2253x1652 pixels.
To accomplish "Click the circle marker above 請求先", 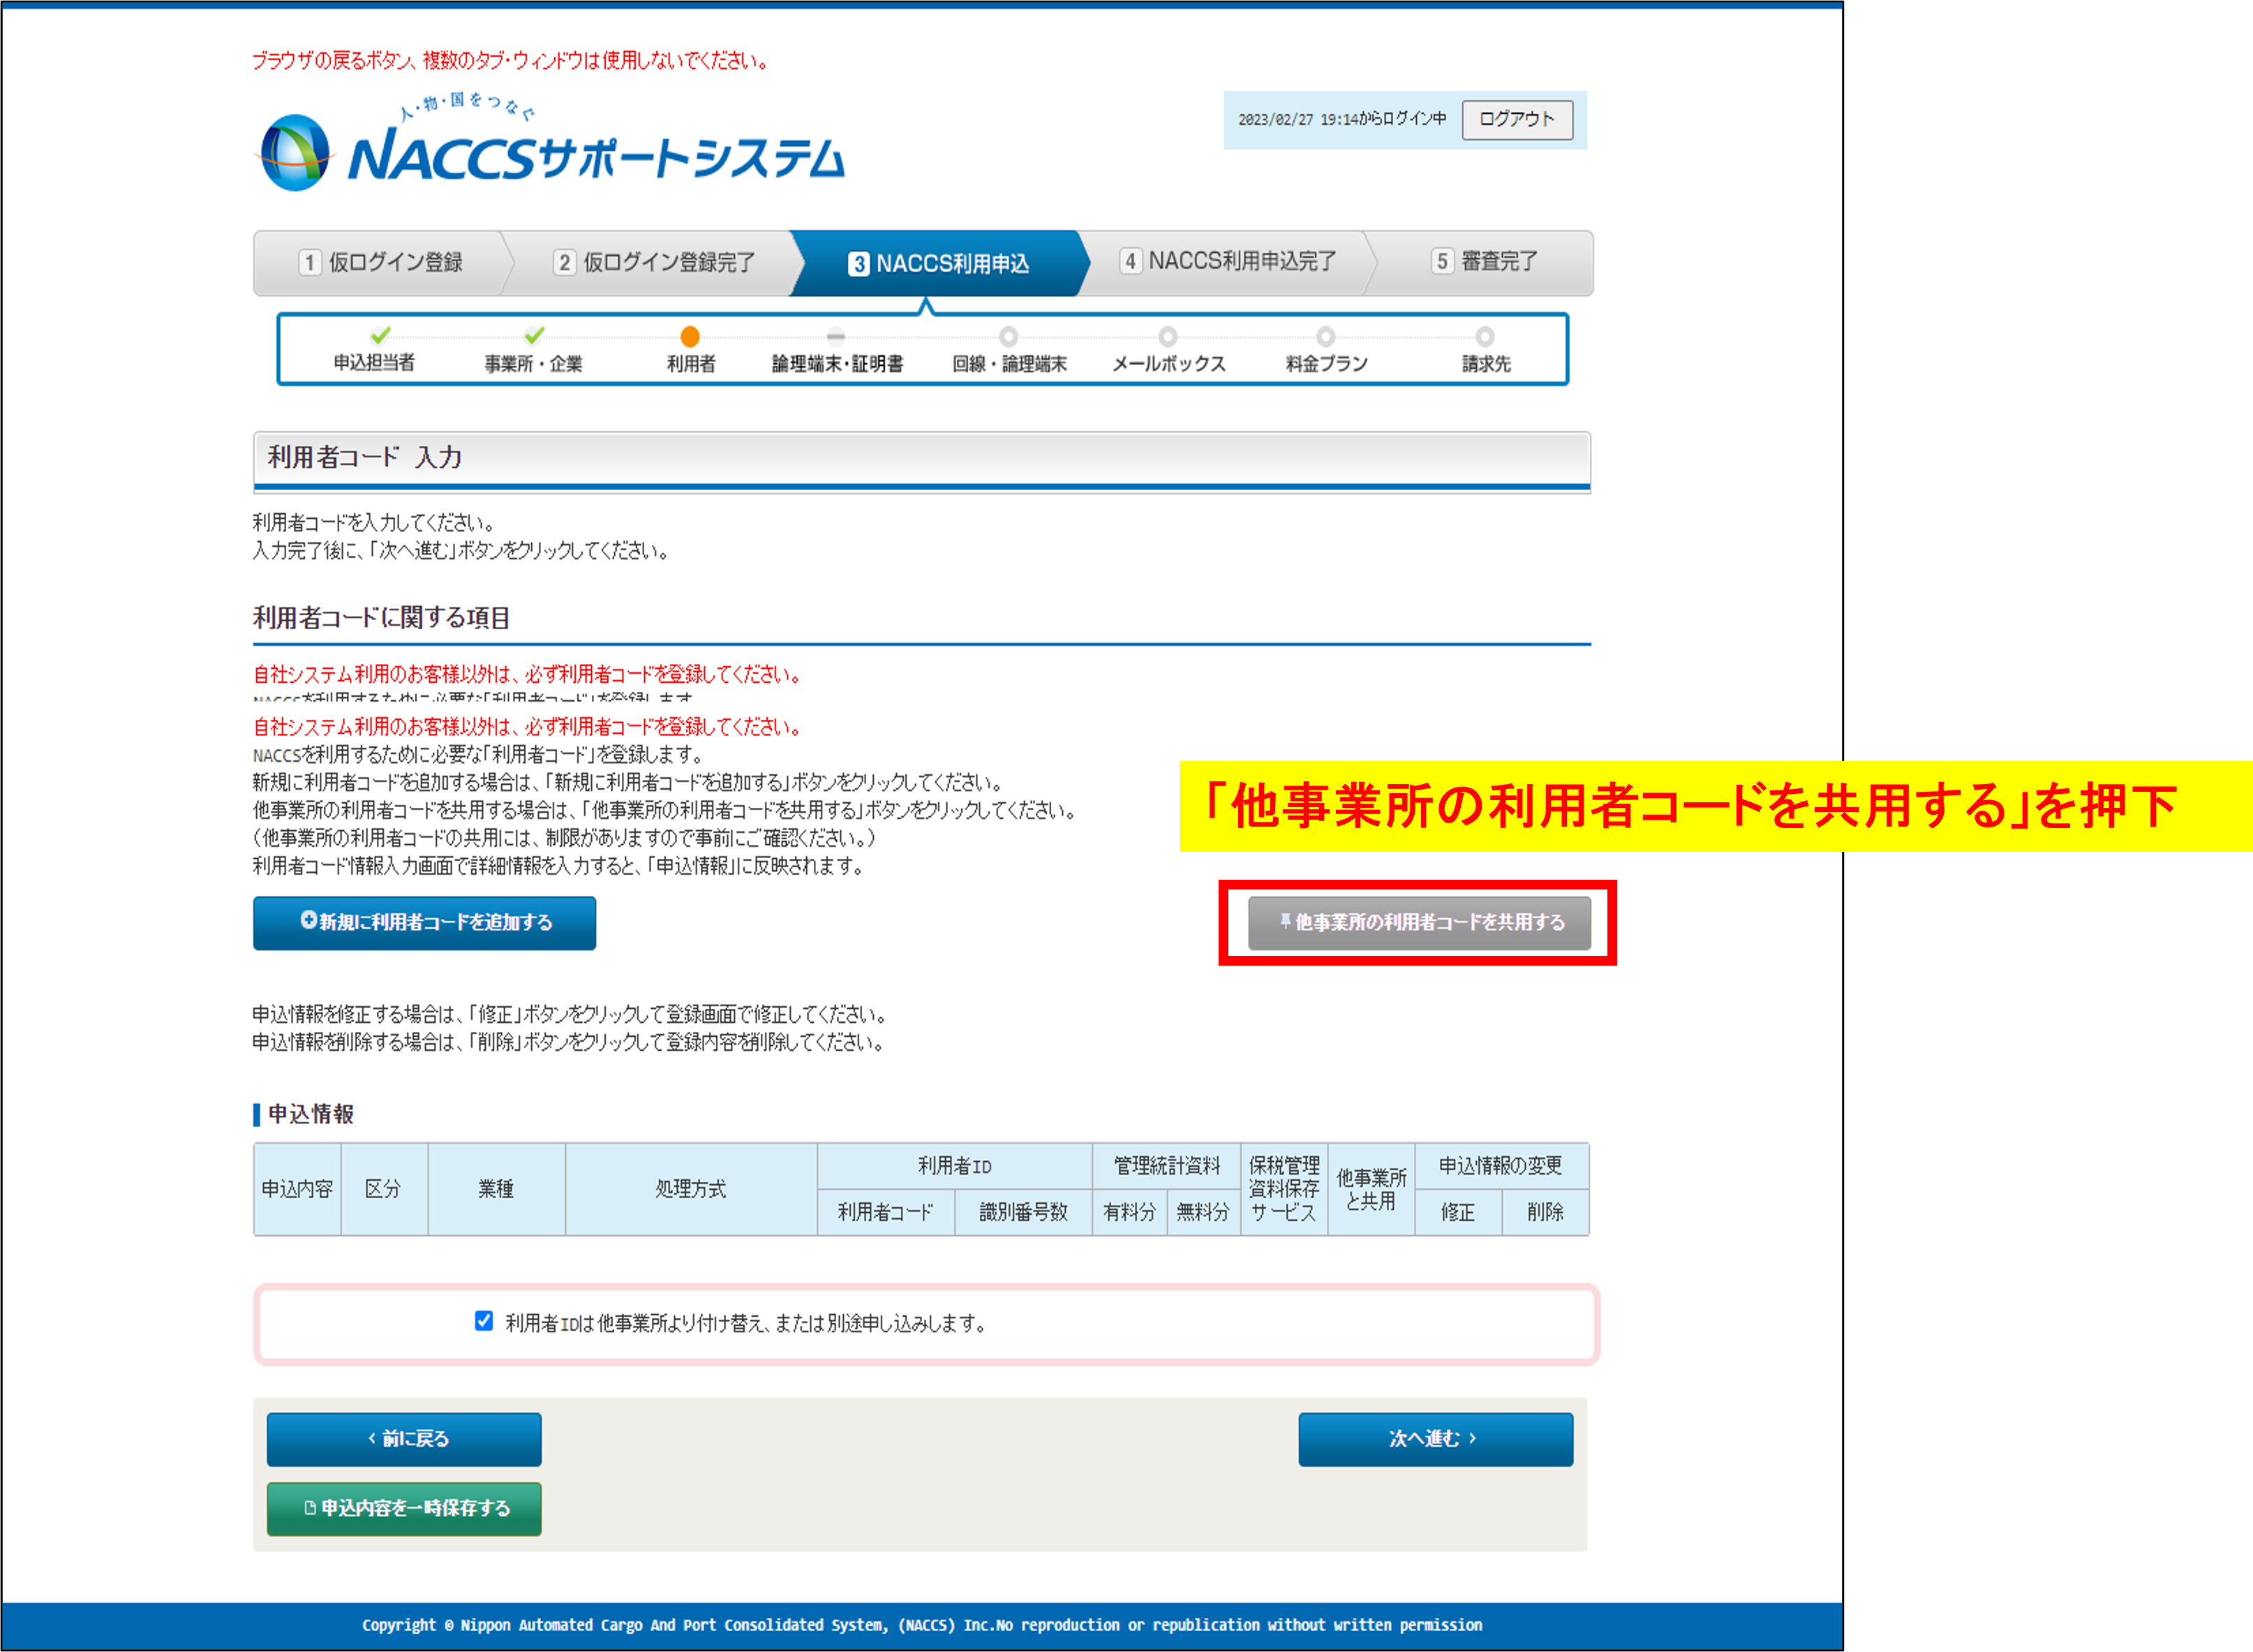I will tap(1485, 337).
